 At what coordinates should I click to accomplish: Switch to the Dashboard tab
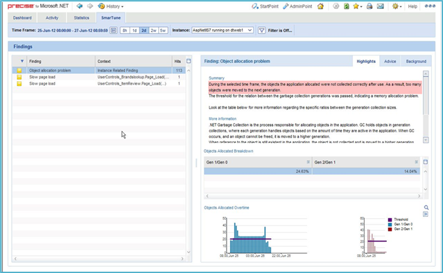(x=22, y=18)
